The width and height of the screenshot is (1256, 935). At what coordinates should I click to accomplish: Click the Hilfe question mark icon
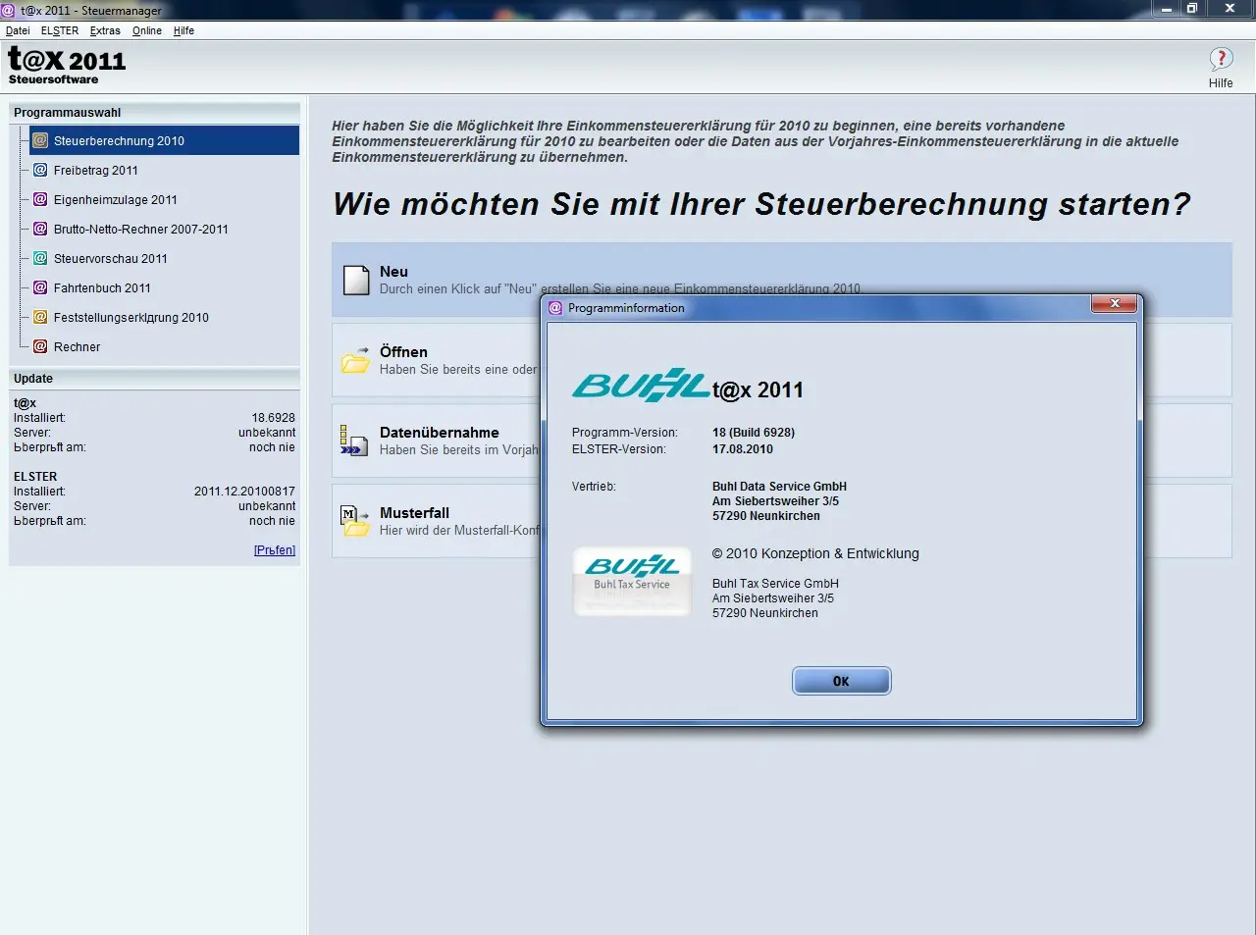[1221, 60]
